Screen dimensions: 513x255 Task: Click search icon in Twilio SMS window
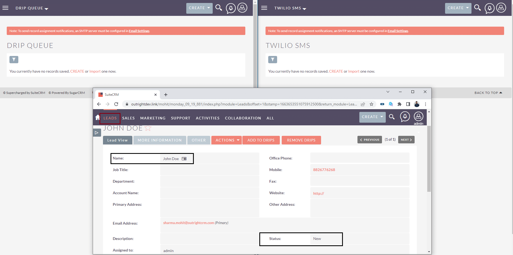[477, 8]
